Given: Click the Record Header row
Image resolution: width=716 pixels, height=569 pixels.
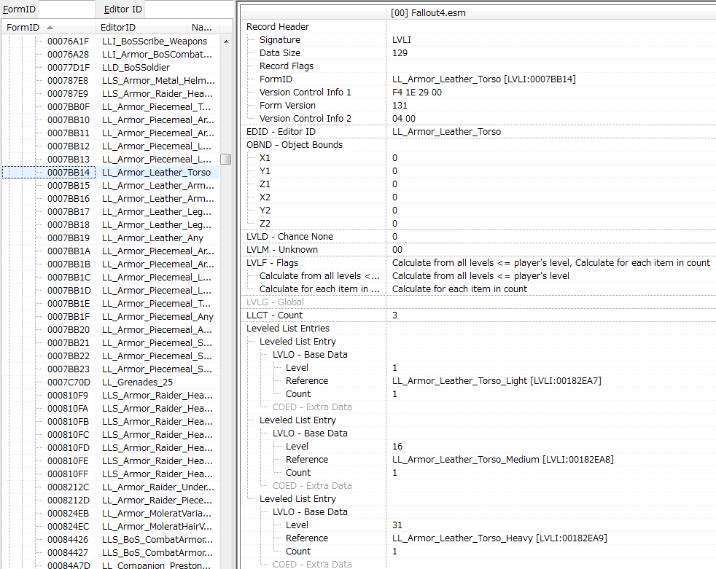Looking at the screenshot, I should [x=478, y=27].
